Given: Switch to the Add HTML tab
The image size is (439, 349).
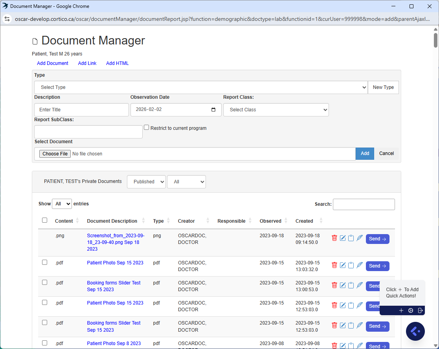Looking at the screenshot, I should click(x=117, y=63).
